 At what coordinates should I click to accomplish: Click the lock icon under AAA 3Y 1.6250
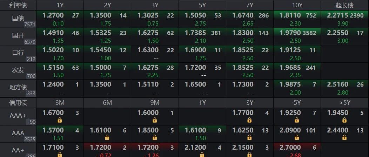[x=249, y=137]
